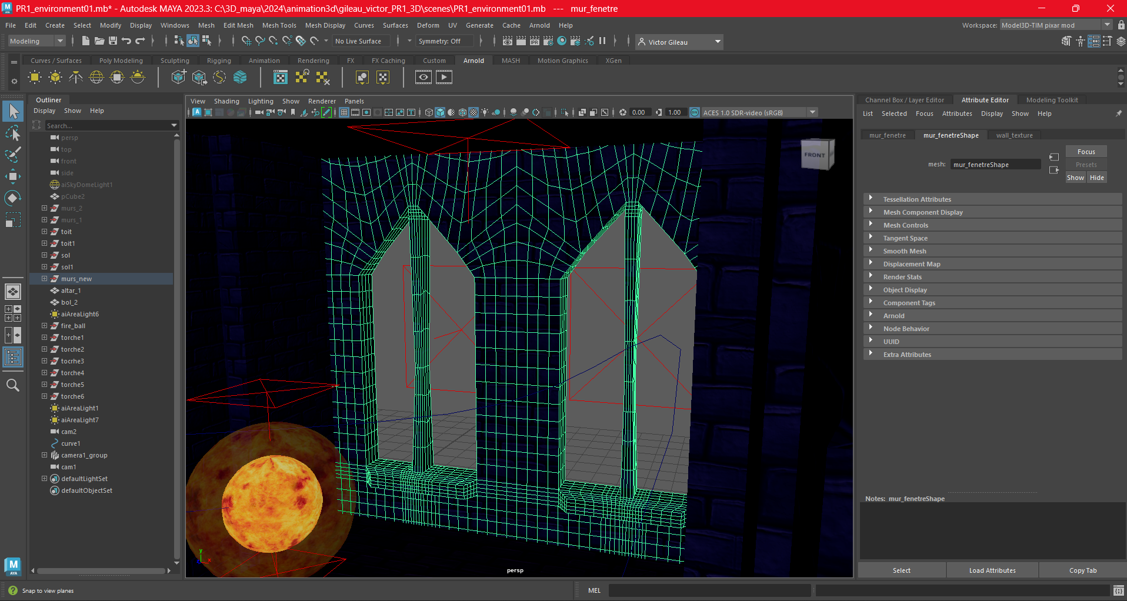
Task: Click the Redo arrow icon
Action: click(140, 41)
